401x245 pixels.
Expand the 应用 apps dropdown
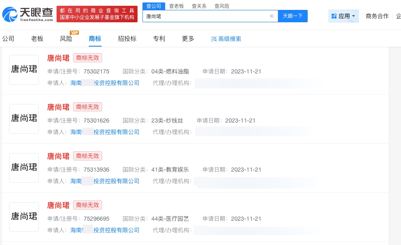pyautogui.click(x=343, y=16)
